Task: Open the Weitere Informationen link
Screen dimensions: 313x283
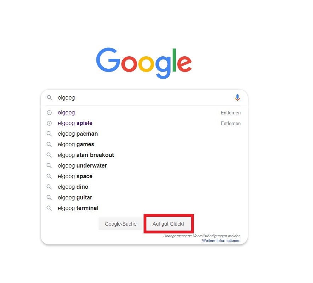Action: [221, 240]
